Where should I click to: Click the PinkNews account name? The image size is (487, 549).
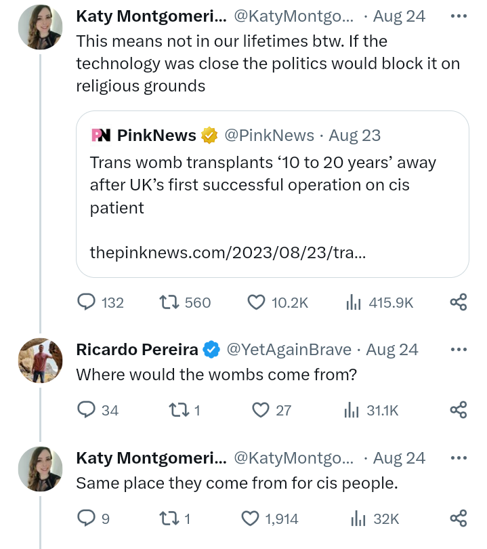click(x=156, y=136)
